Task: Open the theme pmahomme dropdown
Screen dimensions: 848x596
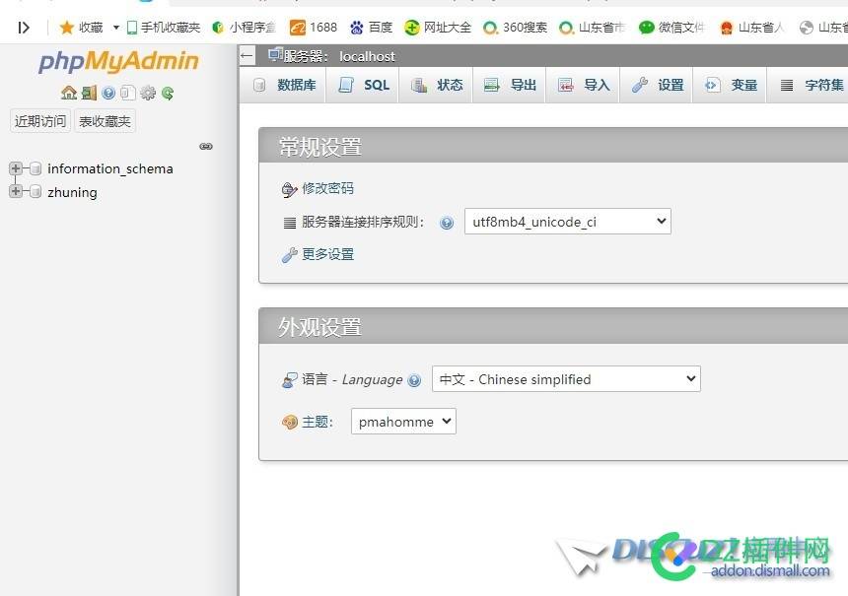Action: [403, 422]
